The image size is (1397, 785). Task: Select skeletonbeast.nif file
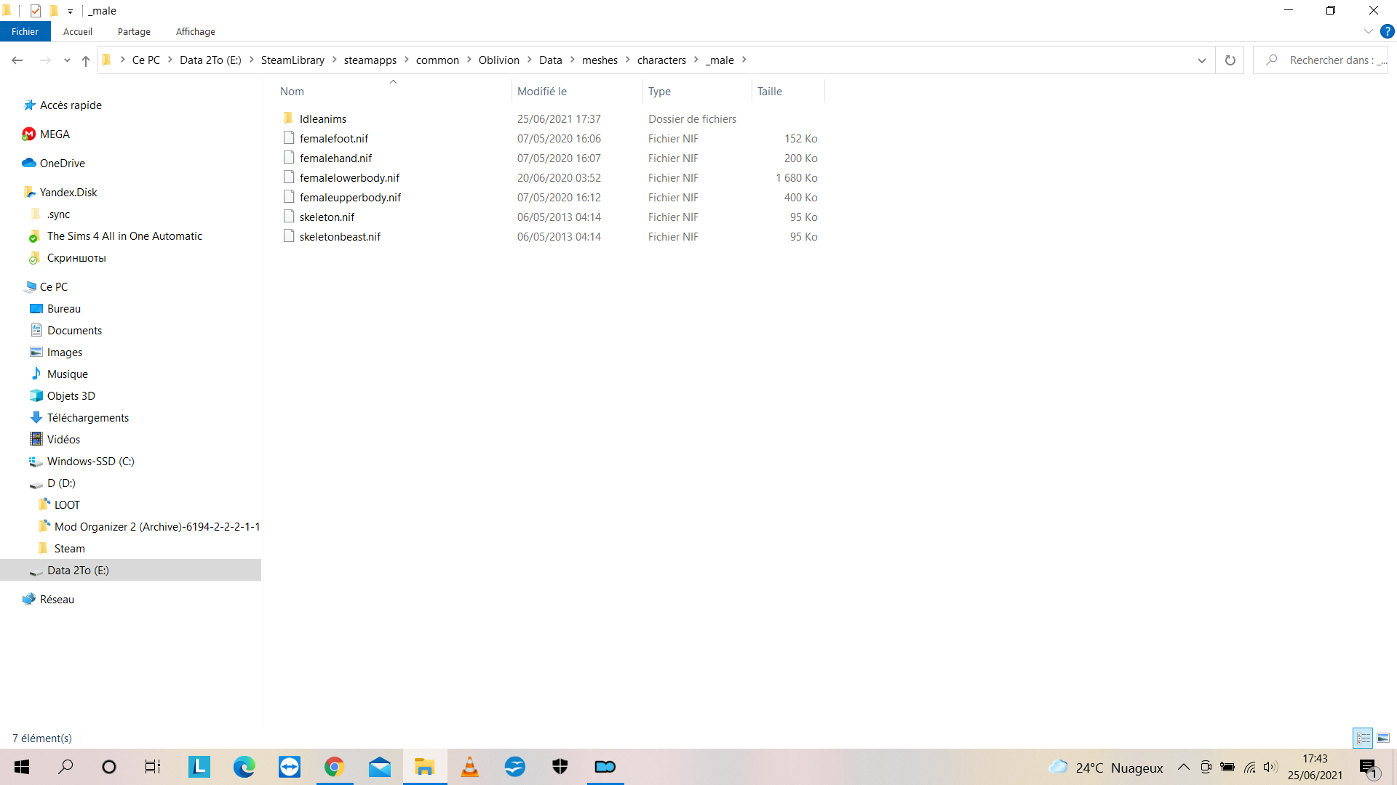(340, 237)
